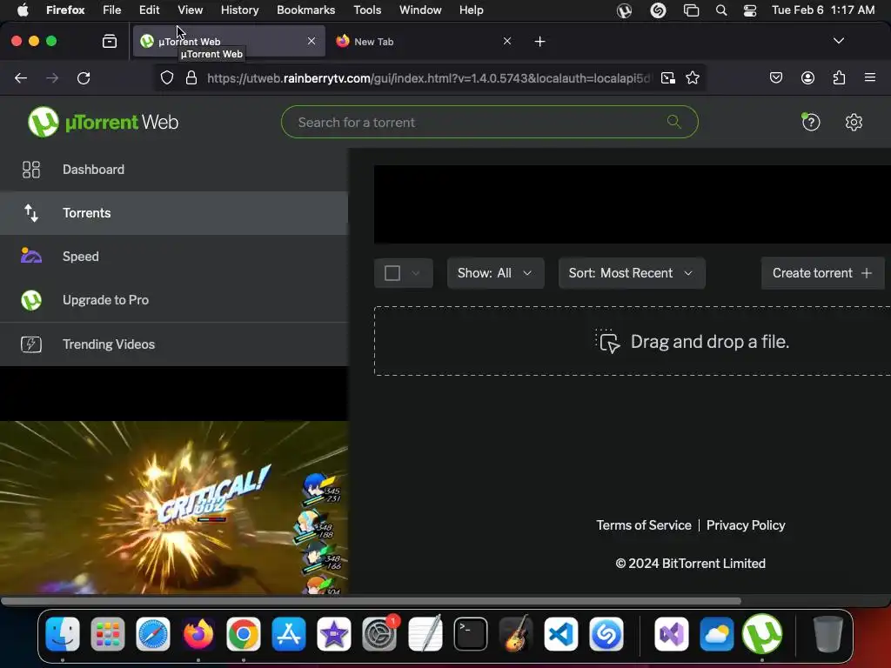Open the Tools menu
This screenshot has height=668, width=891.
[367, 10]
